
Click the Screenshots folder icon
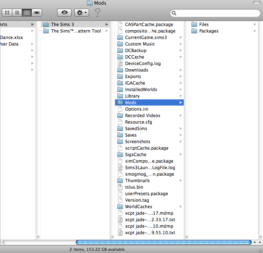coord(120,142)
